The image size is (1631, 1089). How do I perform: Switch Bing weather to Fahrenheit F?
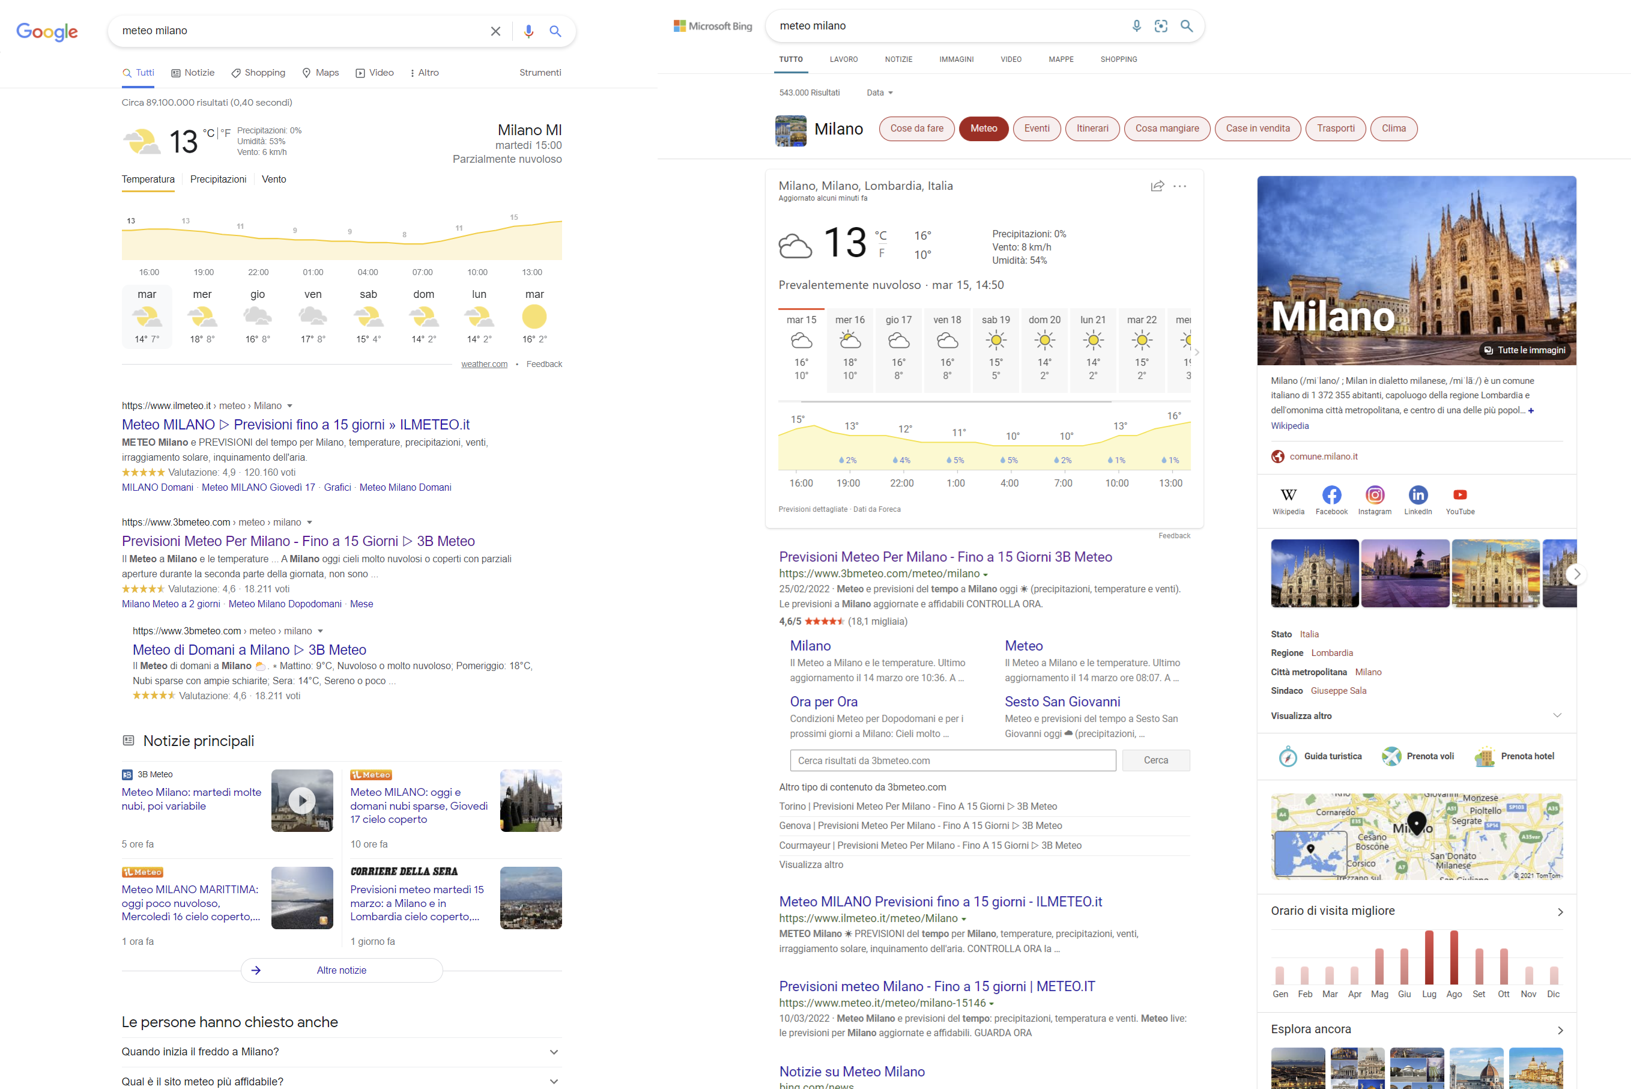881,253
